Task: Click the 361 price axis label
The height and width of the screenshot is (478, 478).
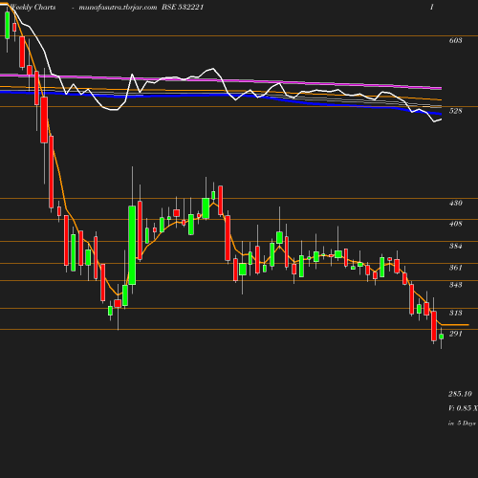Action: (455, 268)
